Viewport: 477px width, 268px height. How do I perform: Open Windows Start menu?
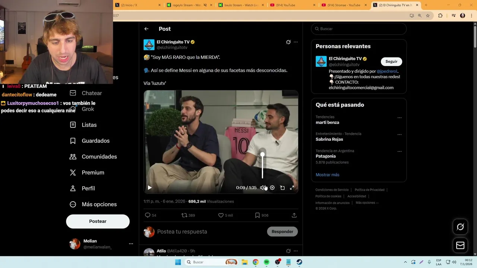coord(178,262)
